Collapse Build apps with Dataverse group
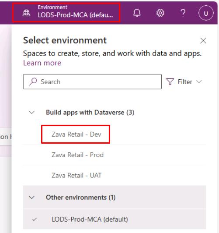Image resolution: width=219 pixels, height=233 pixels. (32, 112)
